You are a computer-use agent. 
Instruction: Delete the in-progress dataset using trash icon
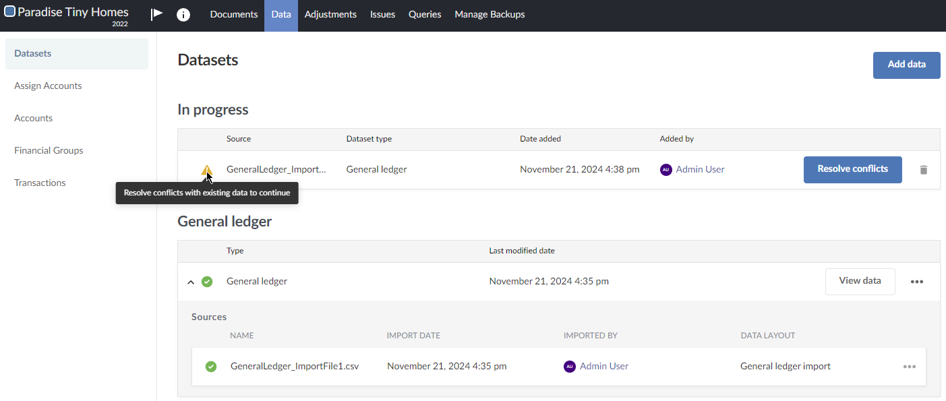pos(923,170)
